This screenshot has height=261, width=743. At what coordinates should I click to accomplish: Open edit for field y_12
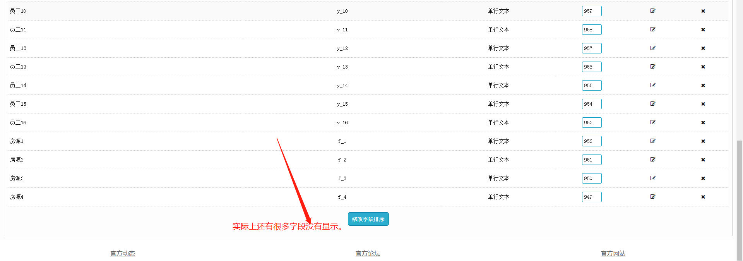pos(652,48)
